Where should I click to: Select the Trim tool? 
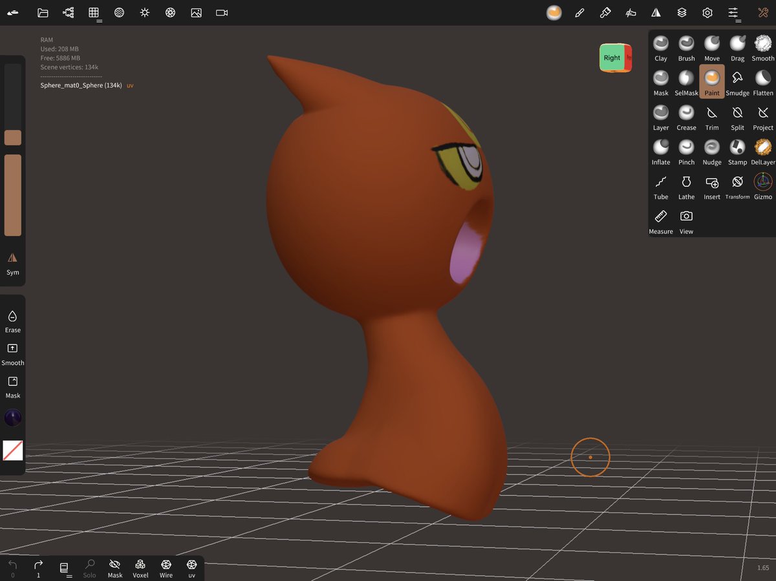pos(712,118)
